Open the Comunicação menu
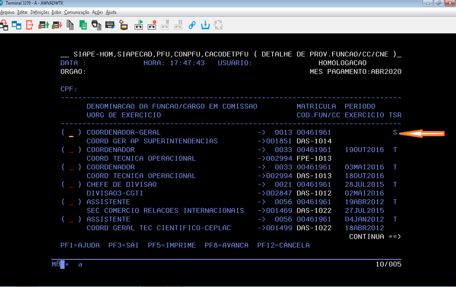Viewport: 456px width, 287px height. point(76,12)
